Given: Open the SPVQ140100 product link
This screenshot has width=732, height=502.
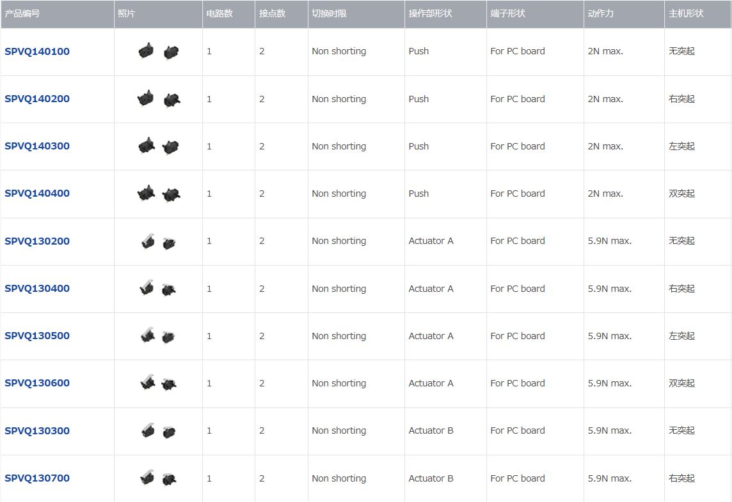Looking at the screenshot, I should click(x=37, y=51).
